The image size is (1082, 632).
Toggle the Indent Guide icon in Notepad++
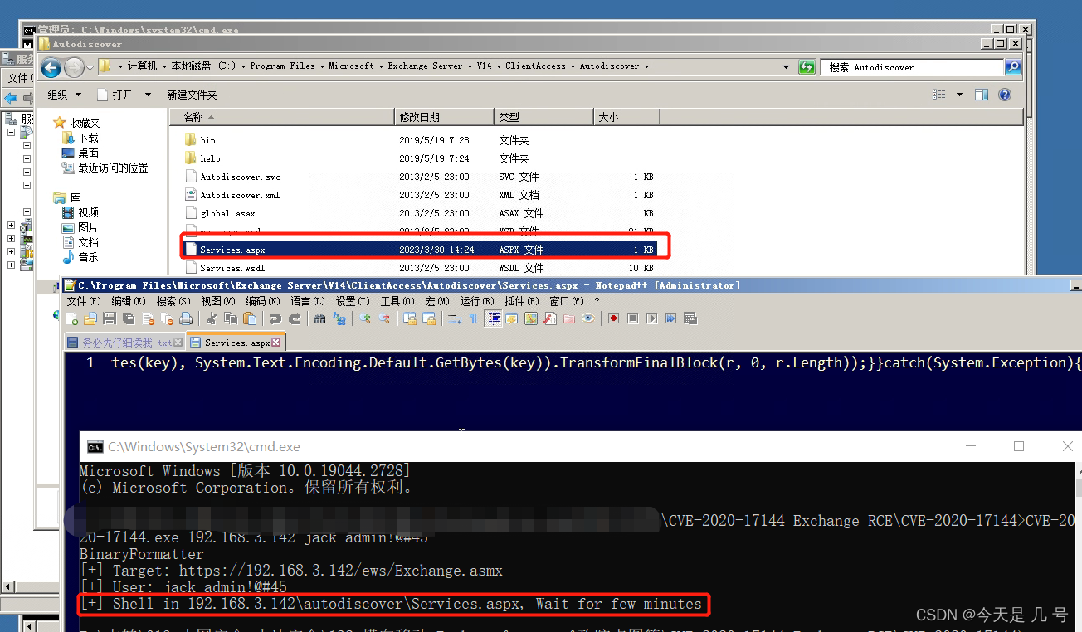pyautogui.click(x=494, y=318)
